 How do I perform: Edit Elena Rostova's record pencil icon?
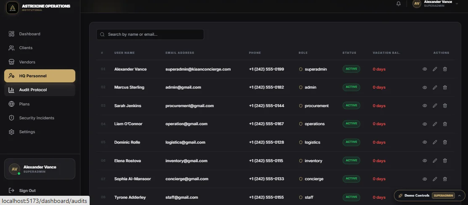(x=435, y=160)
